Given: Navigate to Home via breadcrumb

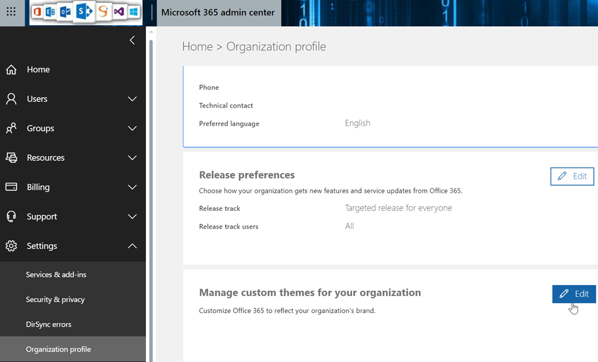Looking at the screenshot, I should click(197, 47).
